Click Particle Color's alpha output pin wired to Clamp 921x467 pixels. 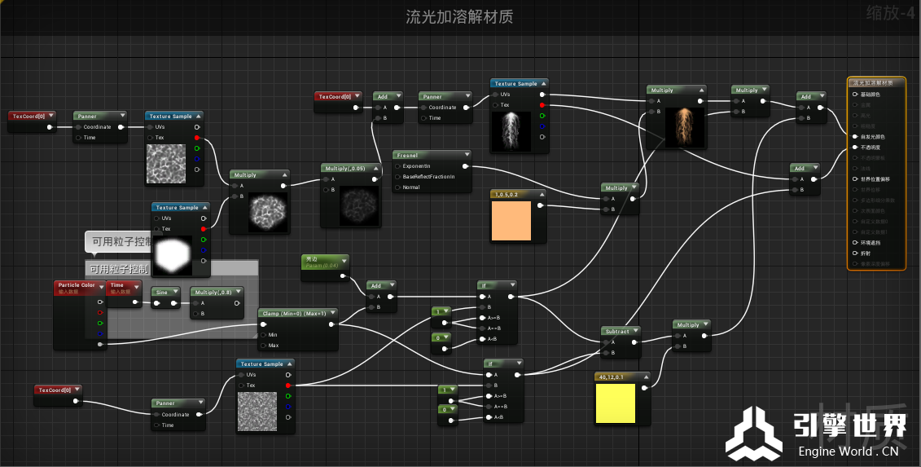(100, 344)
